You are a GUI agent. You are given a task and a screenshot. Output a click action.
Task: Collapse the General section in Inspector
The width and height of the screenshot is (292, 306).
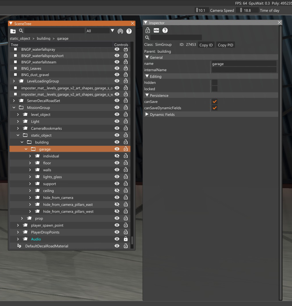[x=147, y=57]
